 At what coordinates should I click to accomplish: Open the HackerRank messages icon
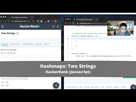(x=54, y=27)
